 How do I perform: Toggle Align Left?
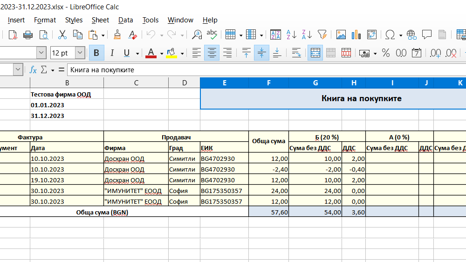coord(197,53)
